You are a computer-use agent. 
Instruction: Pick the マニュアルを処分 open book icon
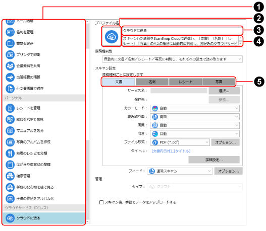10,131
